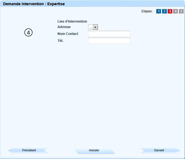The image size is (185, 159).
Task: Click the '...' value in Adresse combo box
Action: pos(91,27)
